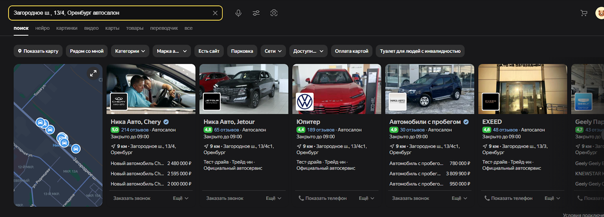The image size is (604, 217).
Task: Open the user profile avatar
Action: pos(599,13)
